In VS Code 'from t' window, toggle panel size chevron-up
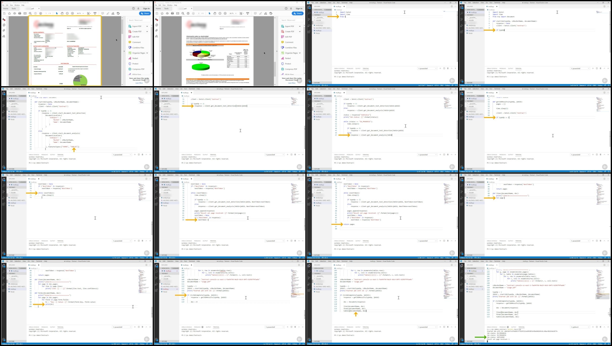612x346 pixels. click(451, 69)
